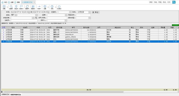
Task: Click the printer Print toolbar icon
Action: click(x=52, y=7)
